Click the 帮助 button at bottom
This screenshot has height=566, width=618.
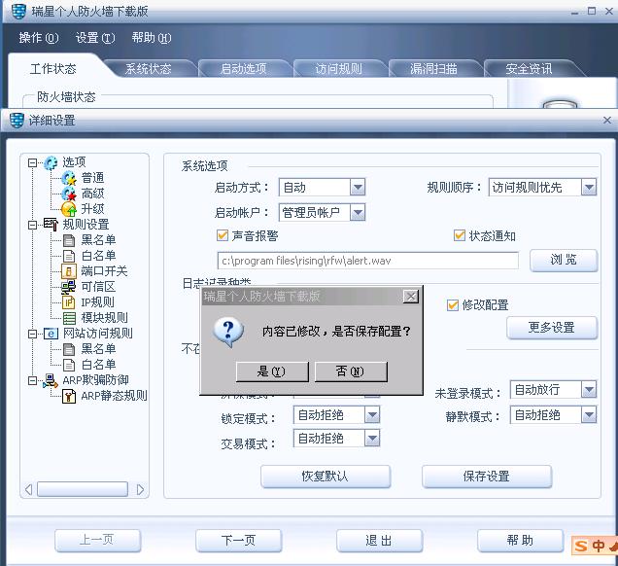click(x=520, y=541)
